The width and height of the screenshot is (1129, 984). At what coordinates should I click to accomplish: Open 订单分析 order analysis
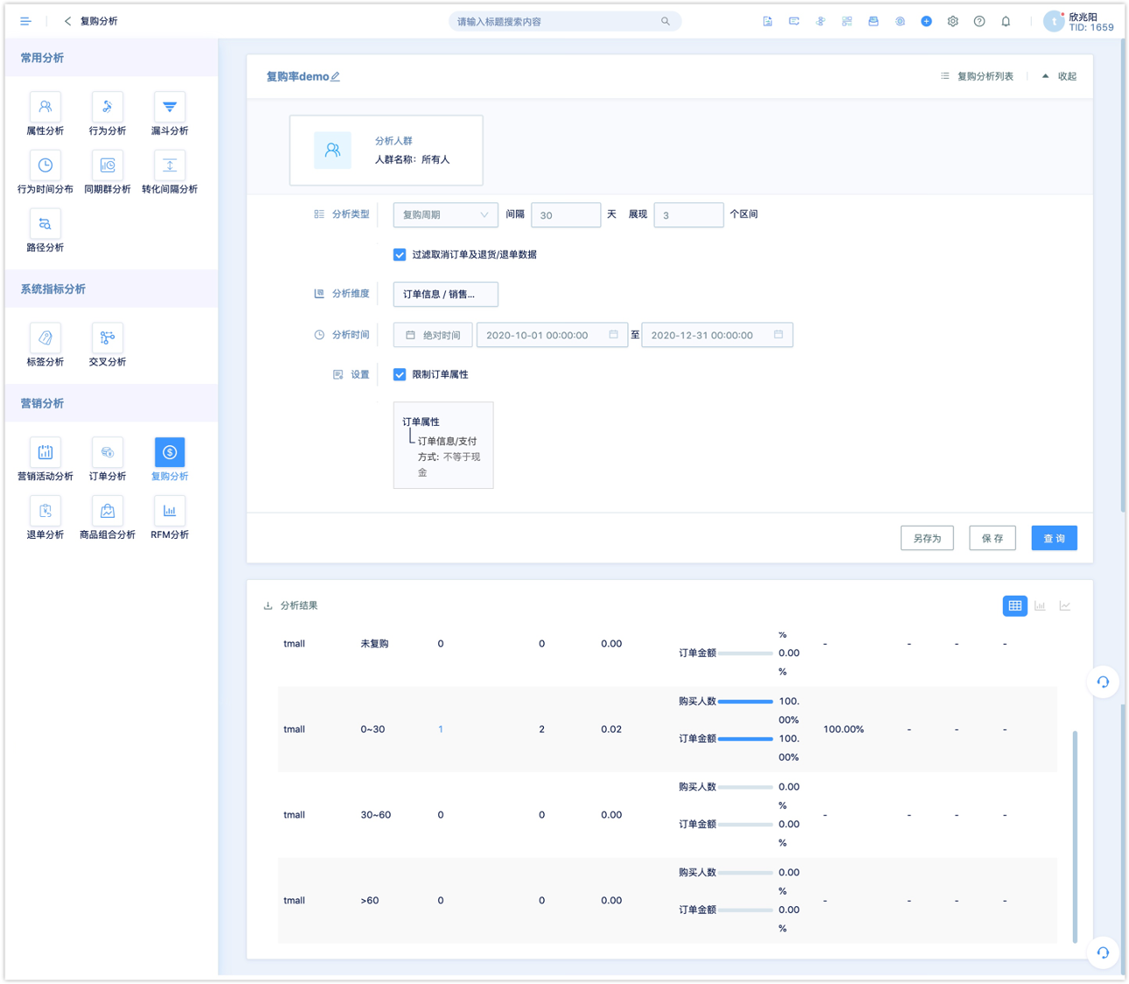click(107, 460)
